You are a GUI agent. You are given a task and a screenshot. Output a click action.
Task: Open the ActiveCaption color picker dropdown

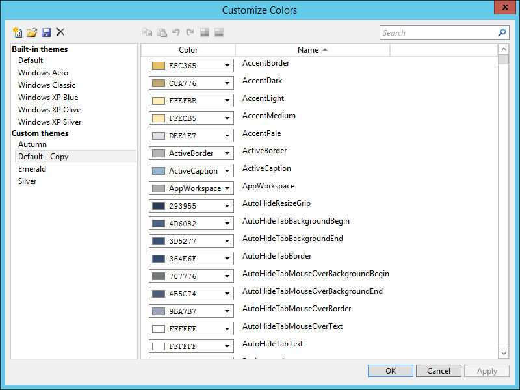[227, 170]
